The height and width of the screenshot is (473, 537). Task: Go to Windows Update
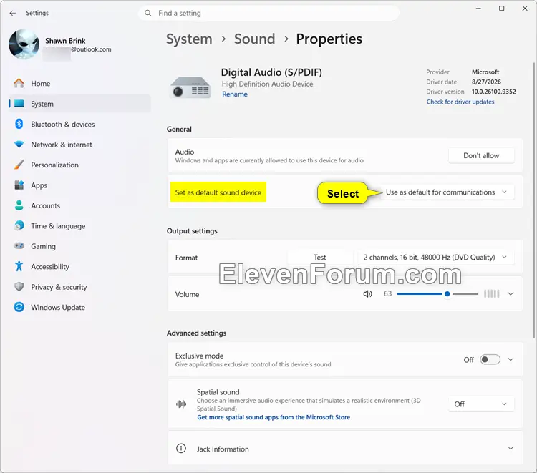[x=79, y=307]
